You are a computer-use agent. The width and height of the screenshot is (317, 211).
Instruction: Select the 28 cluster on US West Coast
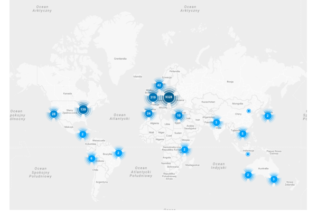(53, 113)
